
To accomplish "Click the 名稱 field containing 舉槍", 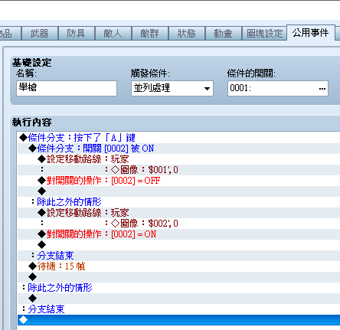I will [x=67, y=88].
